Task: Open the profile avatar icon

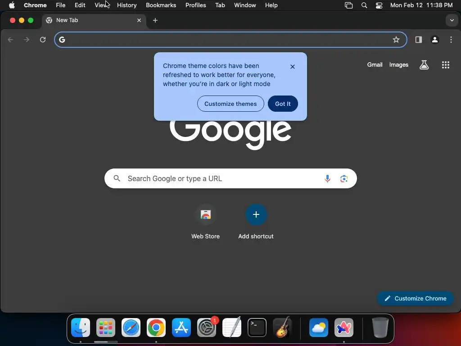Action: pos(435,40)
